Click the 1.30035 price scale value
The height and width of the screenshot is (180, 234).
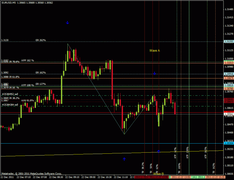tap(229, 174)
